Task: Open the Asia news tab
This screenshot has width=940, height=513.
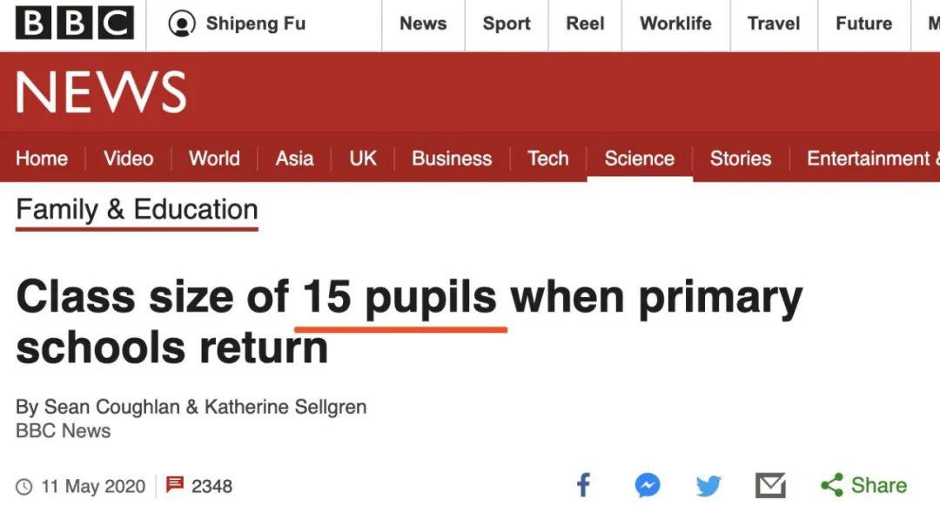Action: (x=294, y=159)
